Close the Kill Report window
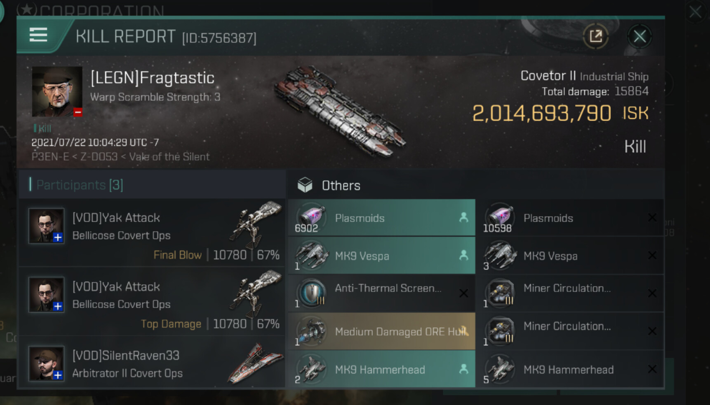This screenshot has height=405, width=710. (639, 36)
